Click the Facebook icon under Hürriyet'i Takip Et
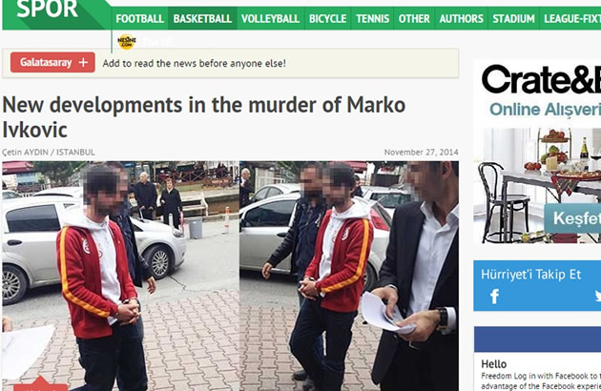The height and width of the screenshot is (391, 601). tap(494, 297)
